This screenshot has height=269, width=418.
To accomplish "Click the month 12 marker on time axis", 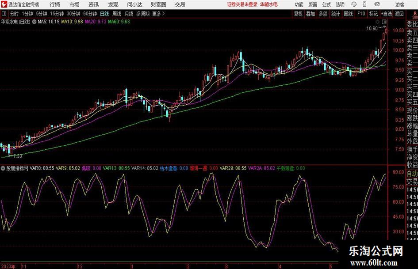I will (80, 266).
